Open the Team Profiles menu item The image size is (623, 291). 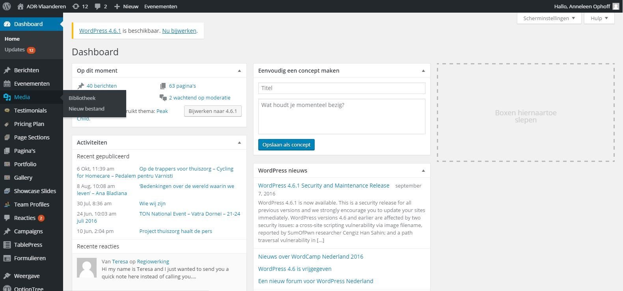pos(32,205)
